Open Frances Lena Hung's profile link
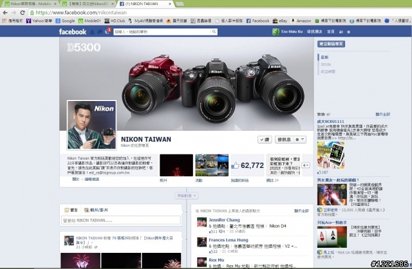The width and height of the screenshot is (412, 269). tap(229, 240)
